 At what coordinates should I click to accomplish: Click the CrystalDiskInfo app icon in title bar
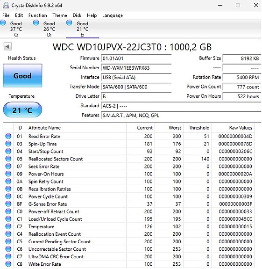(x=6, y=5)
